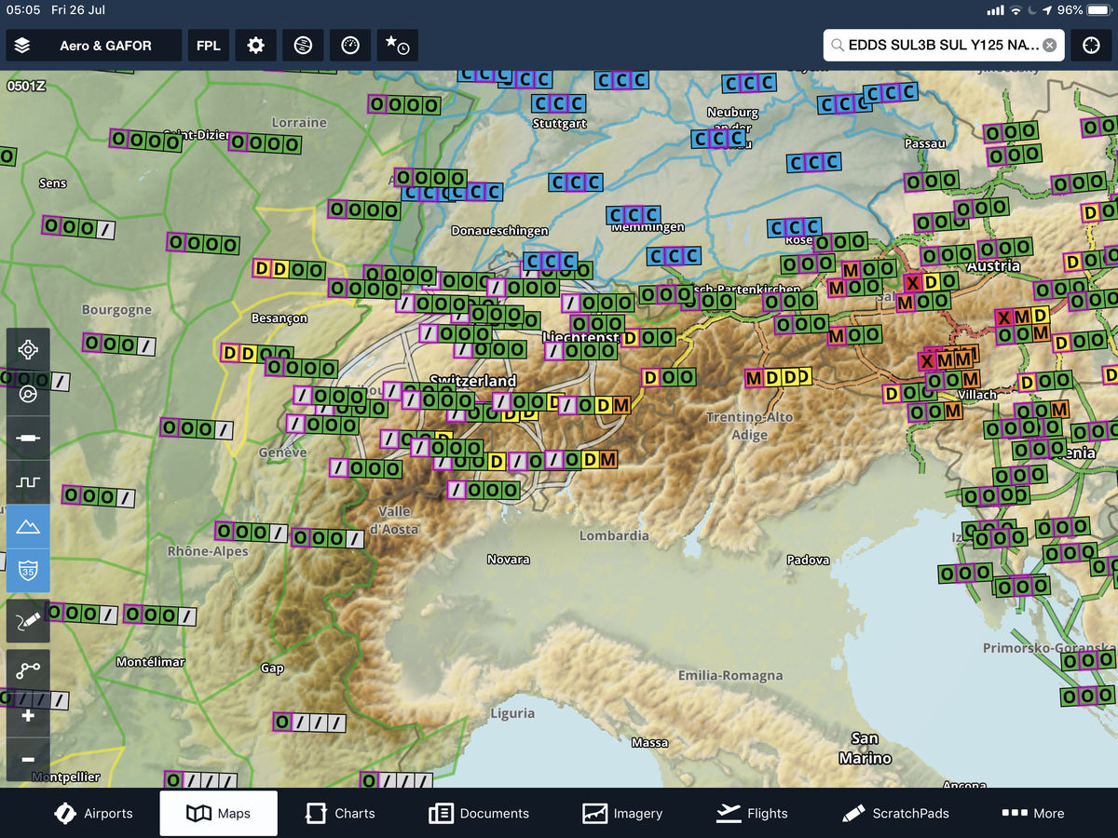
Task: Tap the globe icon in the top toolbar
Action: tap(303, 46)
